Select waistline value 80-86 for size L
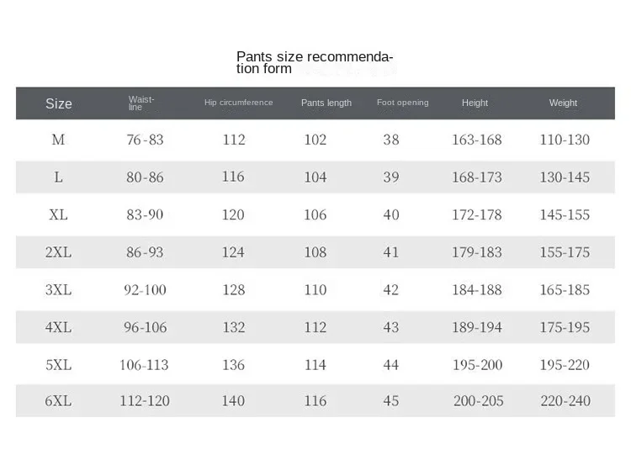This screenshot has width=631, height=460. (x=145, y=177)
